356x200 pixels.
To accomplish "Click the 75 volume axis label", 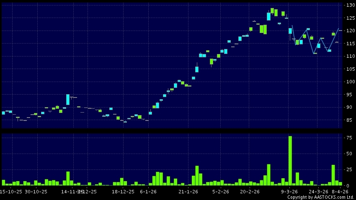I will coord(348,137).
